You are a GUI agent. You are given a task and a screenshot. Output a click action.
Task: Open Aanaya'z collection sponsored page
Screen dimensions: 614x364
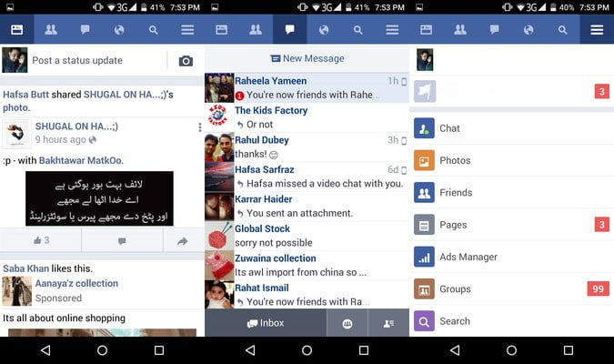tap(76, 283)
